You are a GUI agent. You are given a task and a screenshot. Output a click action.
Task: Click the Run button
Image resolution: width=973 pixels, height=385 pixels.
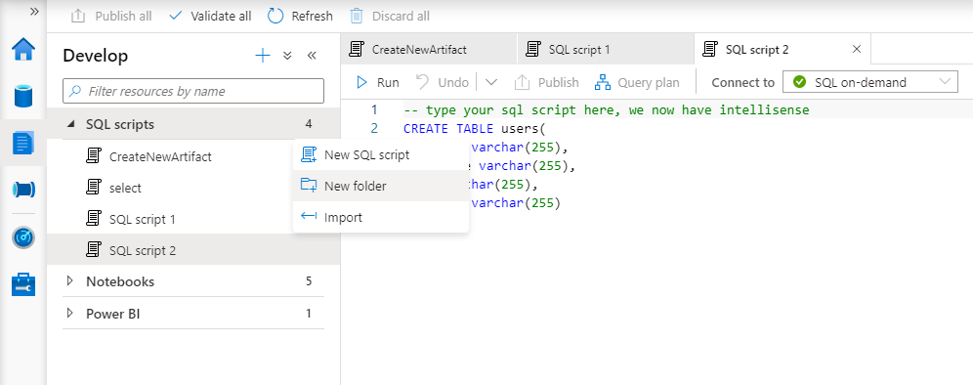[x=377, y=82]
